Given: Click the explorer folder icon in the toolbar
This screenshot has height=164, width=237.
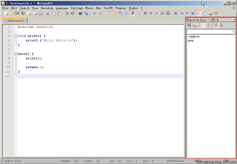Looking at the screenshot, I should click(x=210, y=13).
